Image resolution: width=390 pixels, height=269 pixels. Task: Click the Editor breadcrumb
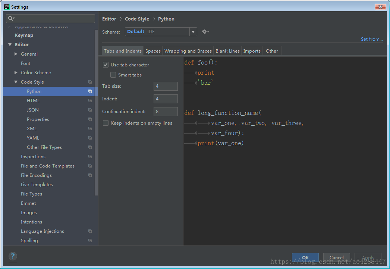(109, 19)
